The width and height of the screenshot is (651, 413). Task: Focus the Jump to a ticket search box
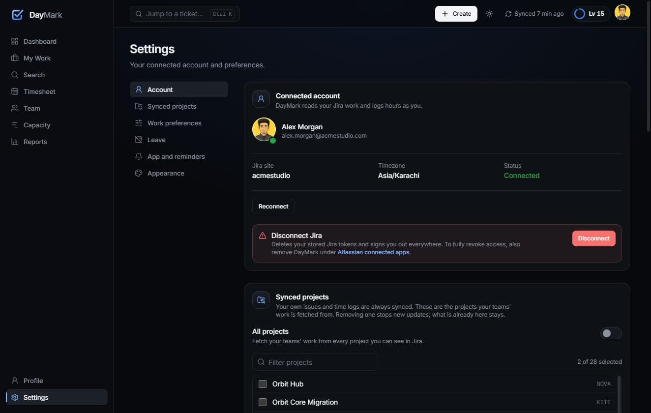[x=185, y=14]
